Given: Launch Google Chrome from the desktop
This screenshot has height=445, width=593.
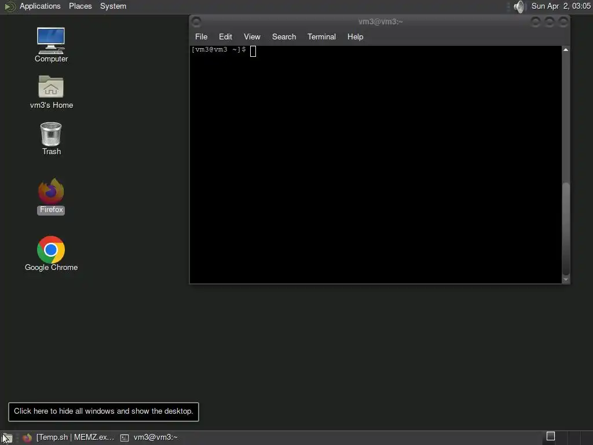Looking at the screenshot, I should coord(51,254).
